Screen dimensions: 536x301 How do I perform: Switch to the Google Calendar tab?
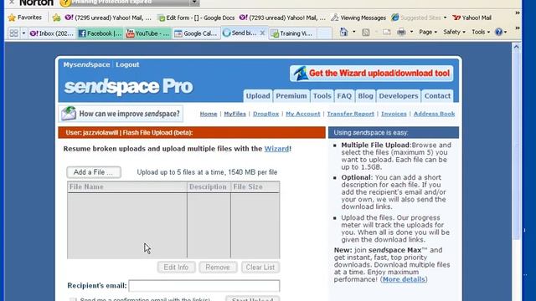tap(196, 33)
